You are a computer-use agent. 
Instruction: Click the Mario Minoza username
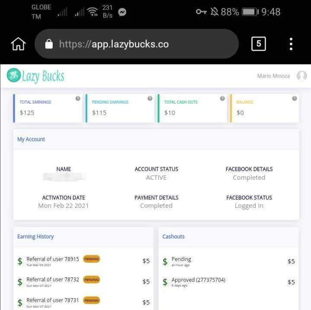point(273,76)
